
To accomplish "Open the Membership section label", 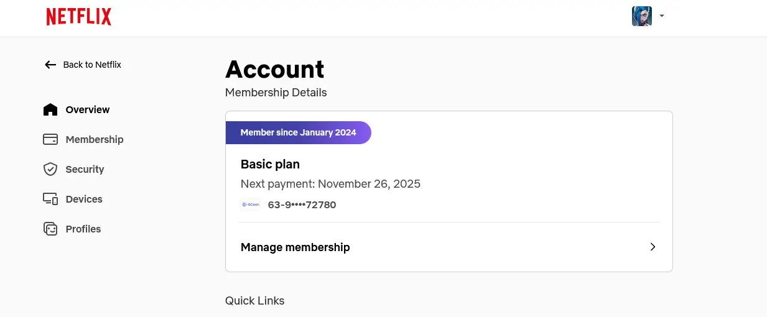I will tap(95, 139).
